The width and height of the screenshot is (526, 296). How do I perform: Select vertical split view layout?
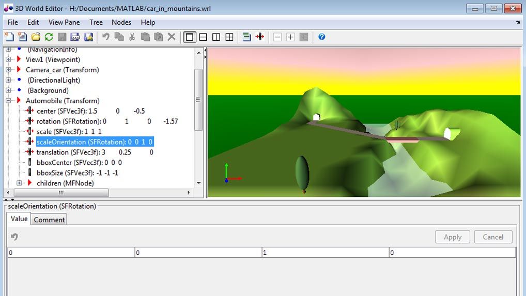click(216, 37)
